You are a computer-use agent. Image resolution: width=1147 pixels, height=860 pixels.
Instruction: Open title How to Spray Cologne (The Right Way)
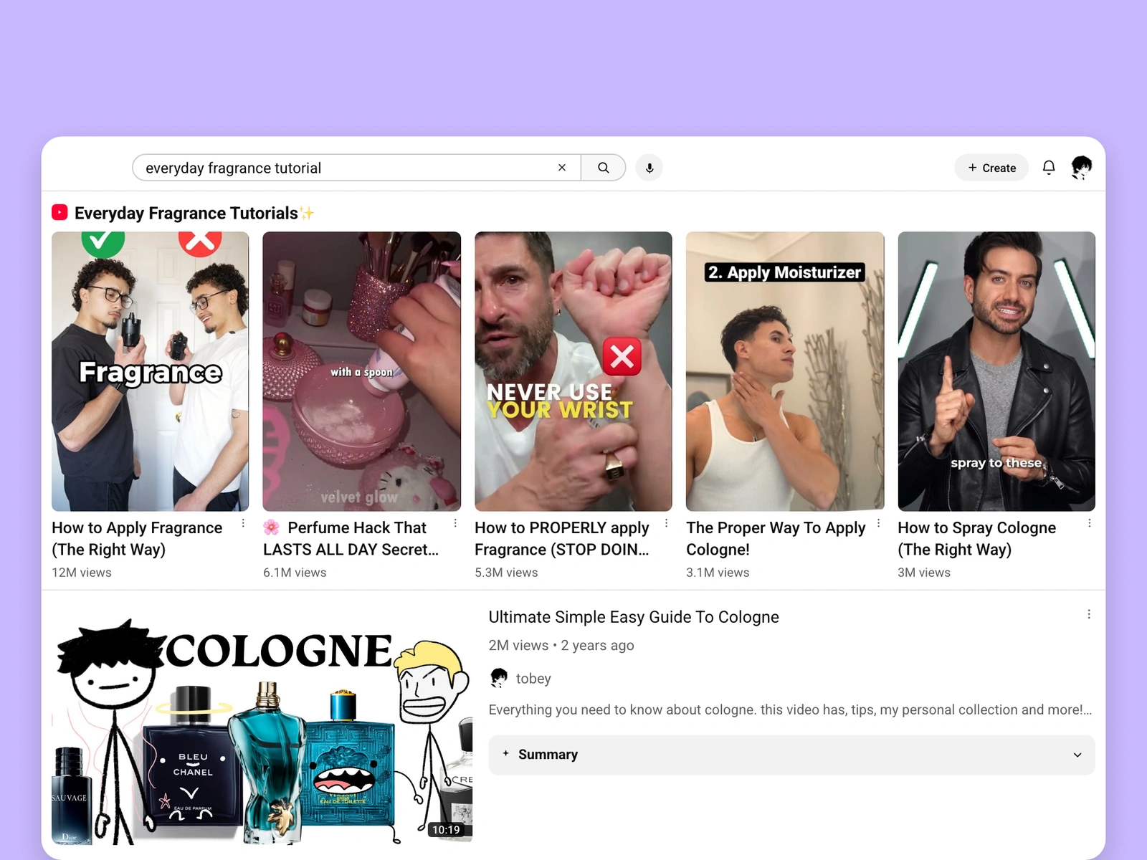pyautogui.click(x=976, y=539)
